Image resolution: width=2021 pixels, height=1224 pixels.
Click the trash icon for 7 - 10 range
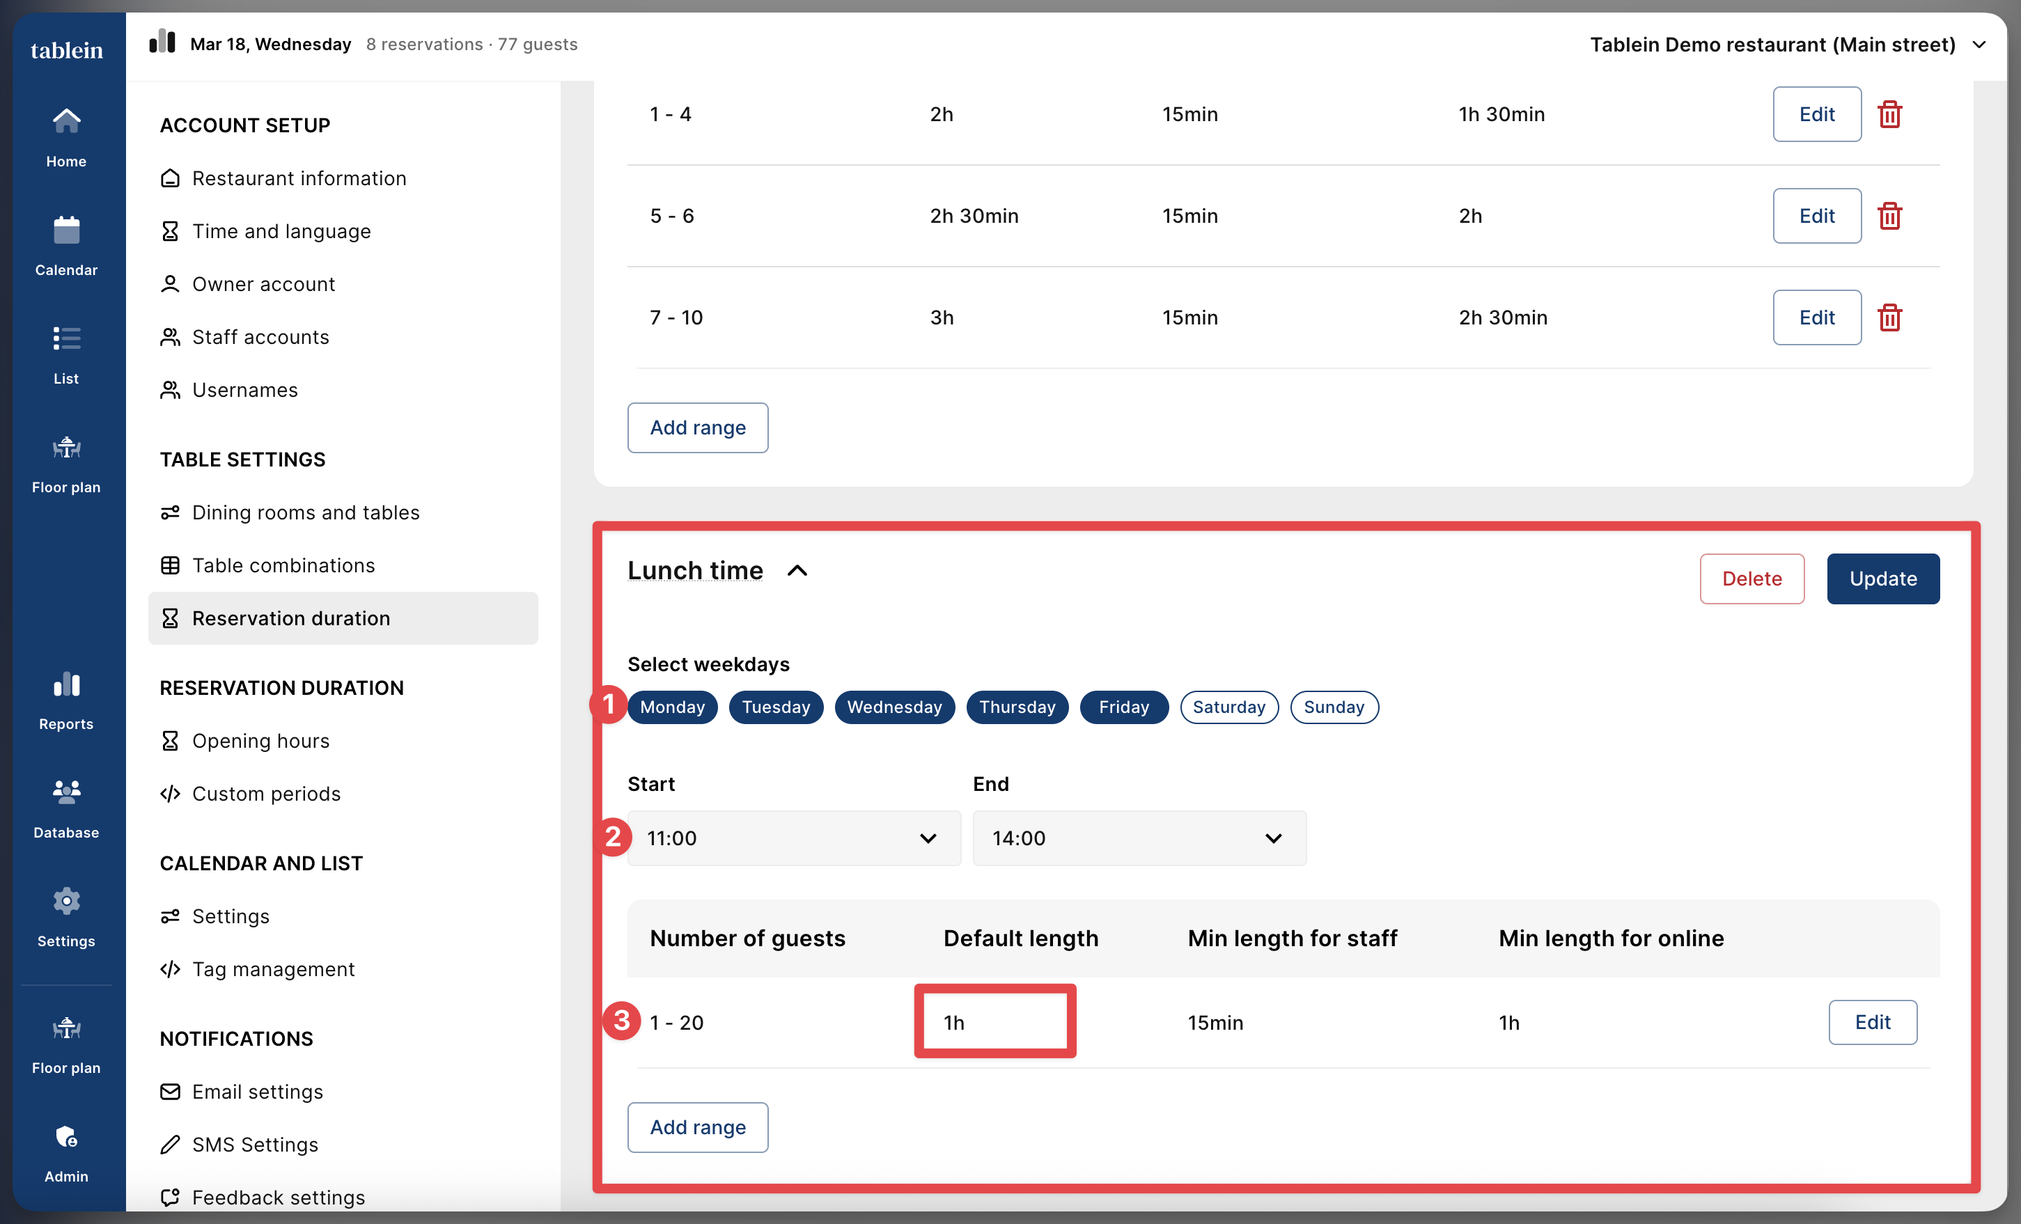(x=1890, y=317)
